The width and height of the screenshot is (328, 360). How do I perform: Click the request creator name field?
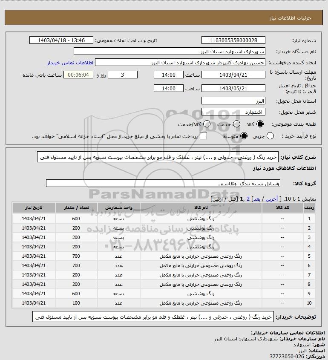180,63
